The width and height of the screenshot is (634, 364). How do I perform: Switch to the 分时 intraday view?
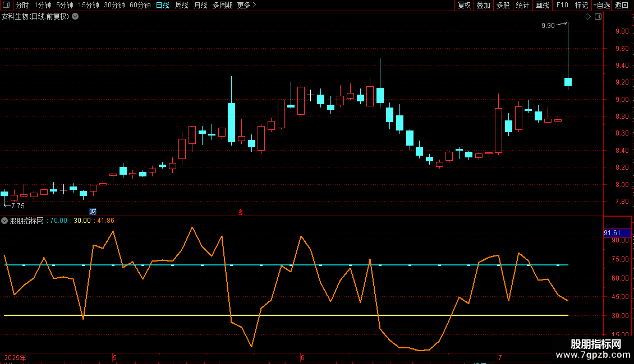click(22, 5)
